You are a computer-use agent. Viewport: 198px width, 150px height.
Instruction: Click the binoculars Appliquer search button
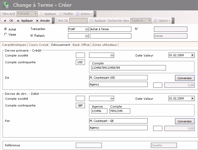(98, 21)
